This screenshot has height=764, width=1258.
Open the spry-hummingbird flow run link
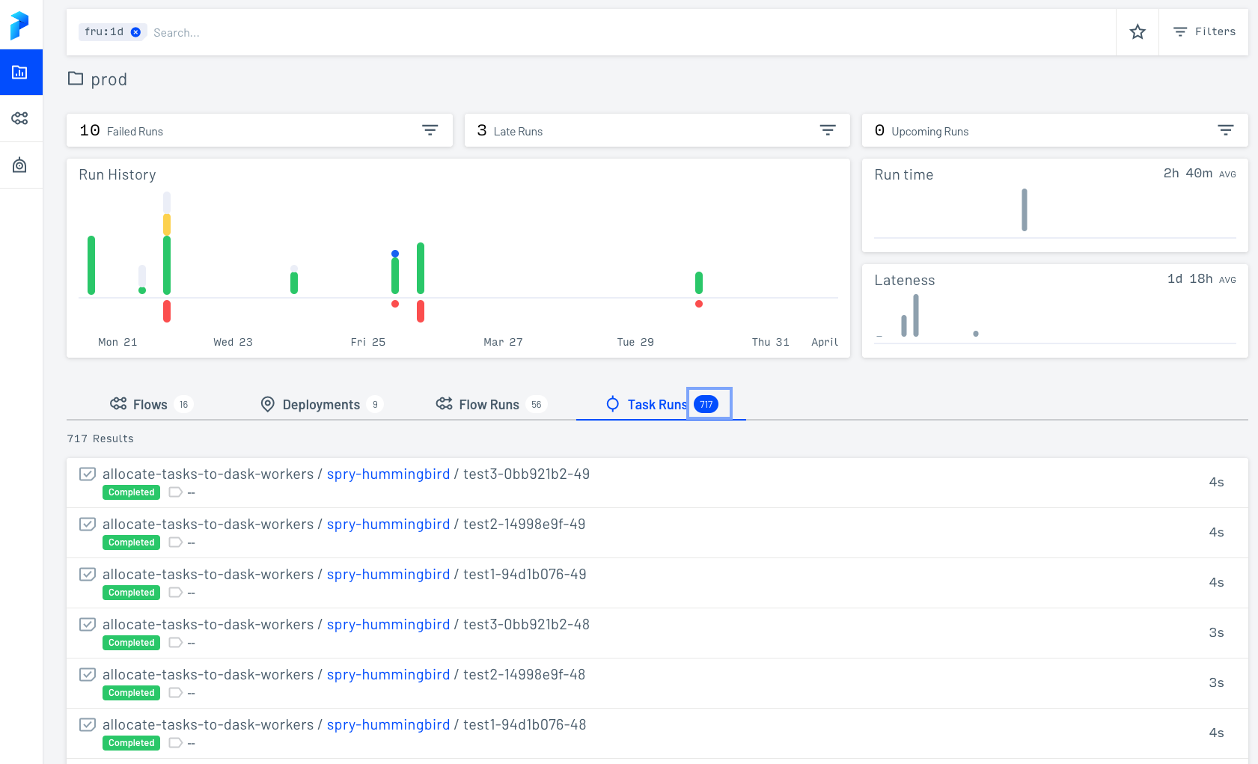388,474
